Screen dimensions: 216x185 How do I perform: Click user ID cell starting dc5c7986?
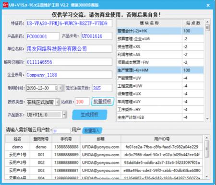click(162, 154)
